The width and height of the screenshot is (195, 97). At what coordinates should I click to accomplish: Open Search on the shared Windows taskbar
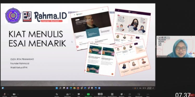[60, 88]
